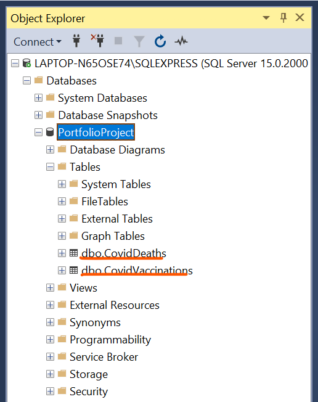
Task: Select the dbo.CovidVaccinations table
Action: click(x=137, y=271)
